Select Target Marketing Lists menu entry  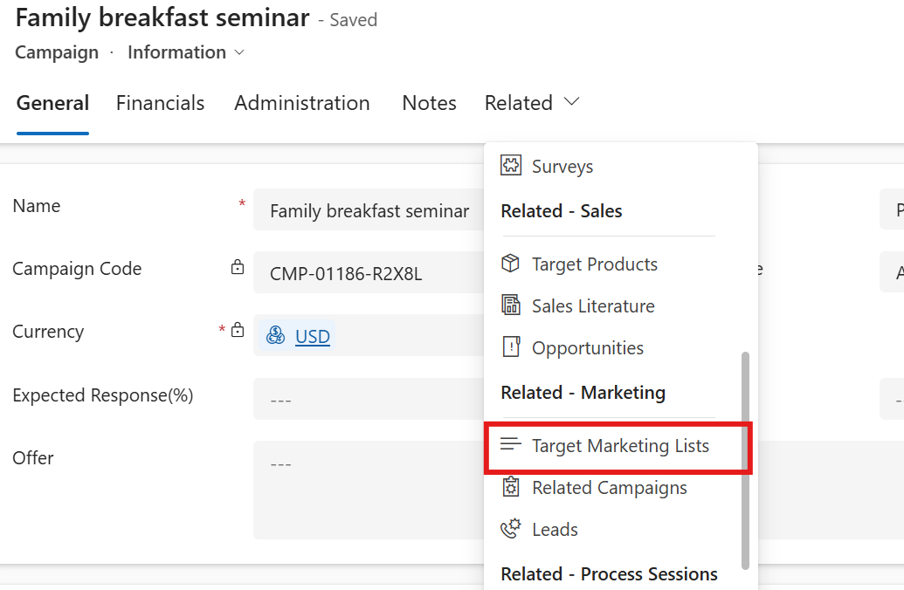tap(618, 448)
